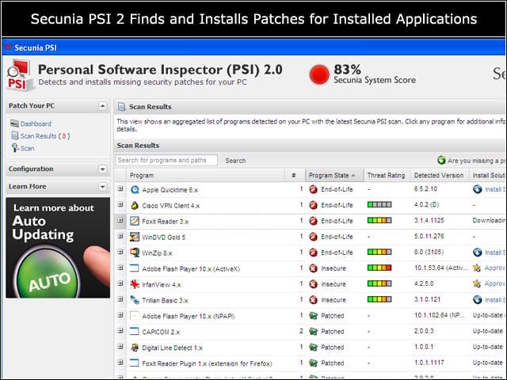Expand the Cisco VPN Client 4.x row
The width and height of the screenshot is (507, 380).
point(120,204)
